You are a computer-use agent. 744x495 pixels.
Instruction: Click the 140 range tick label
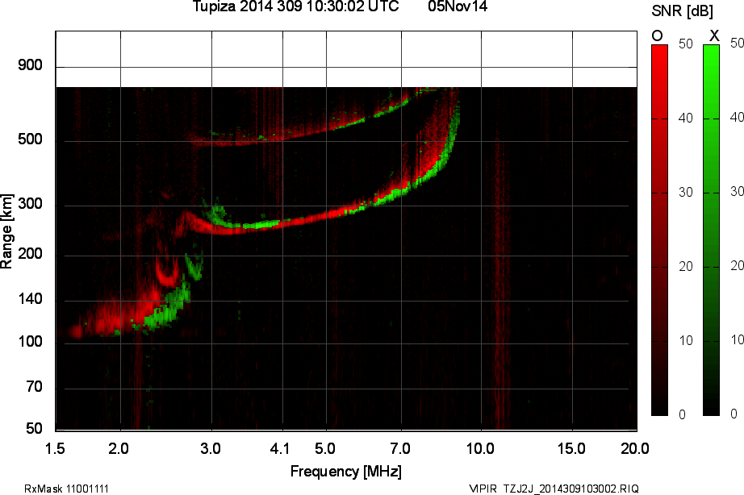[x=29, y=300]
